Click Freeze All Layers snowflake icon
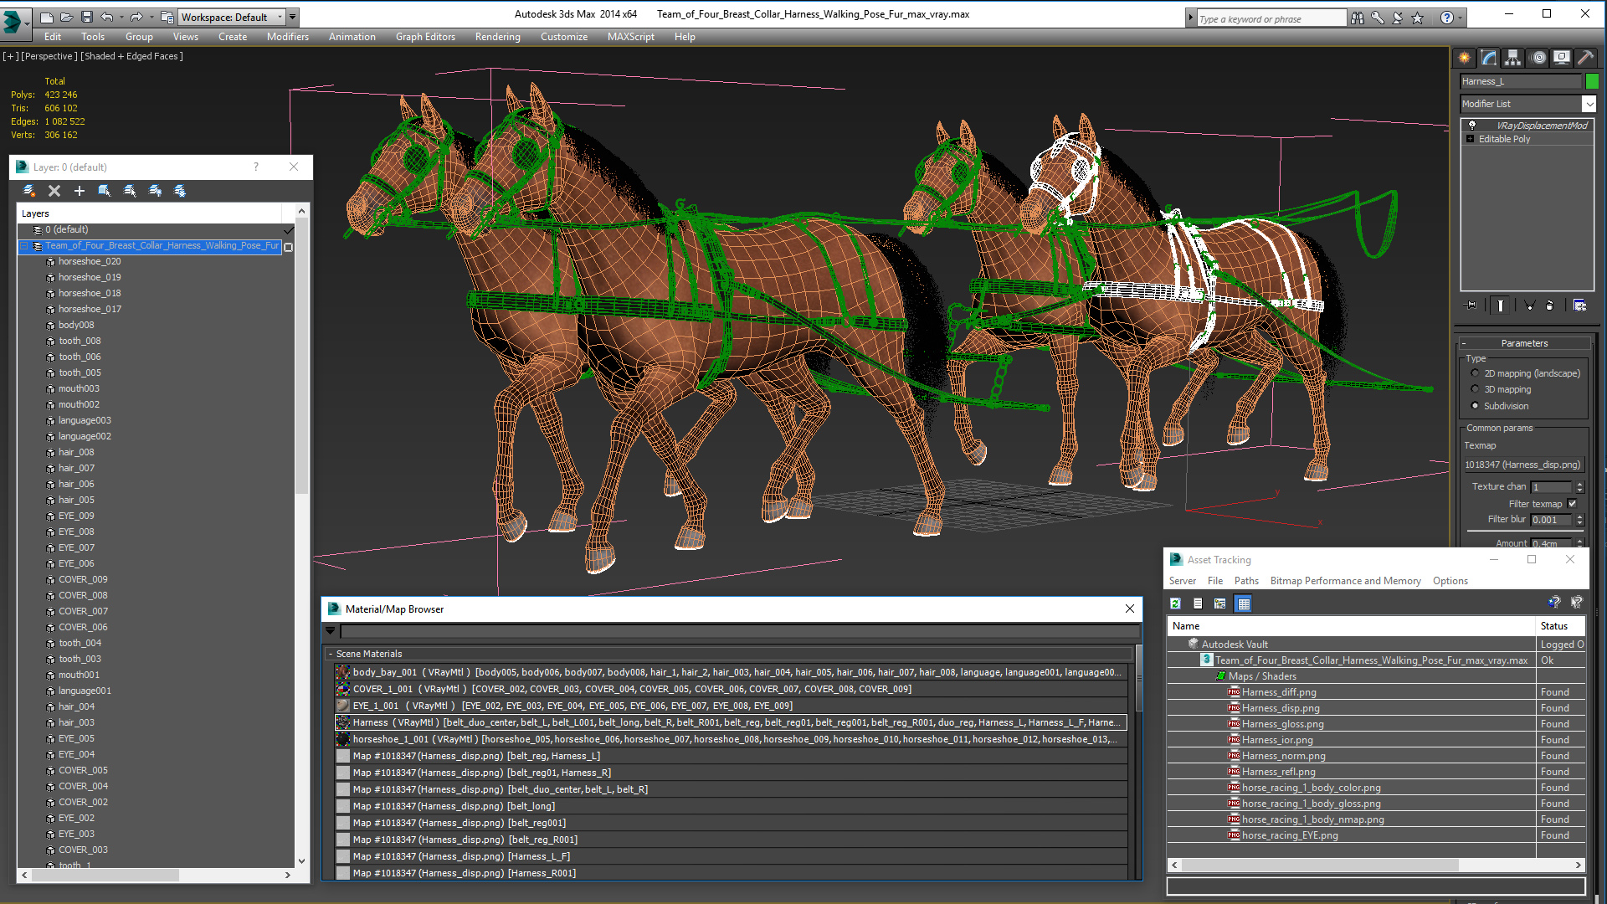Viewport: 1607px width, 904px height. click(x=180, y=191)
